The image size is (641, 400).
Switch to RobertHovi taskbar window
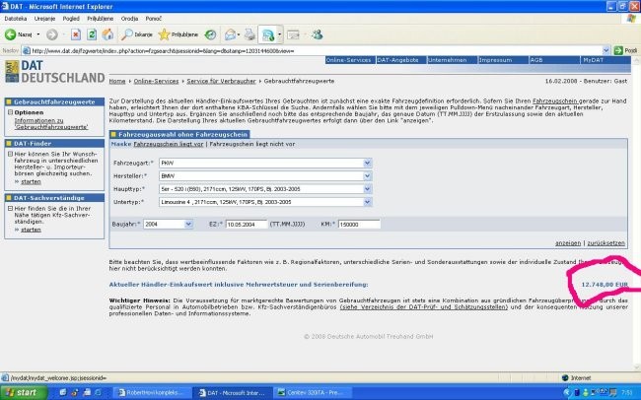[x=152, y=393]
